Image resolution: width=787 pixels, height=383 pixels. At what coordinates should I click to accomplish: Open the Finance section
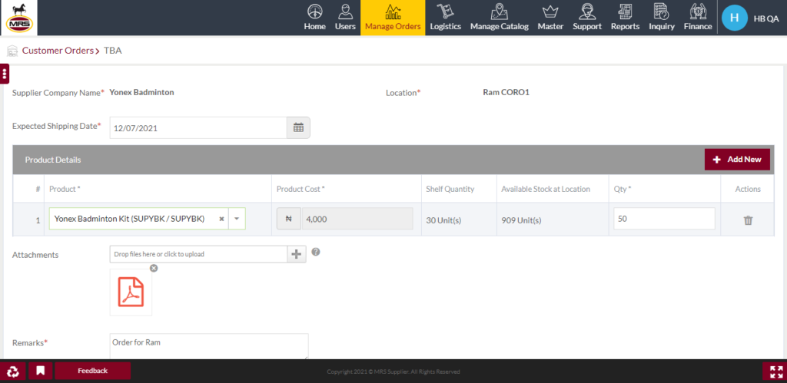coord(698,18)
